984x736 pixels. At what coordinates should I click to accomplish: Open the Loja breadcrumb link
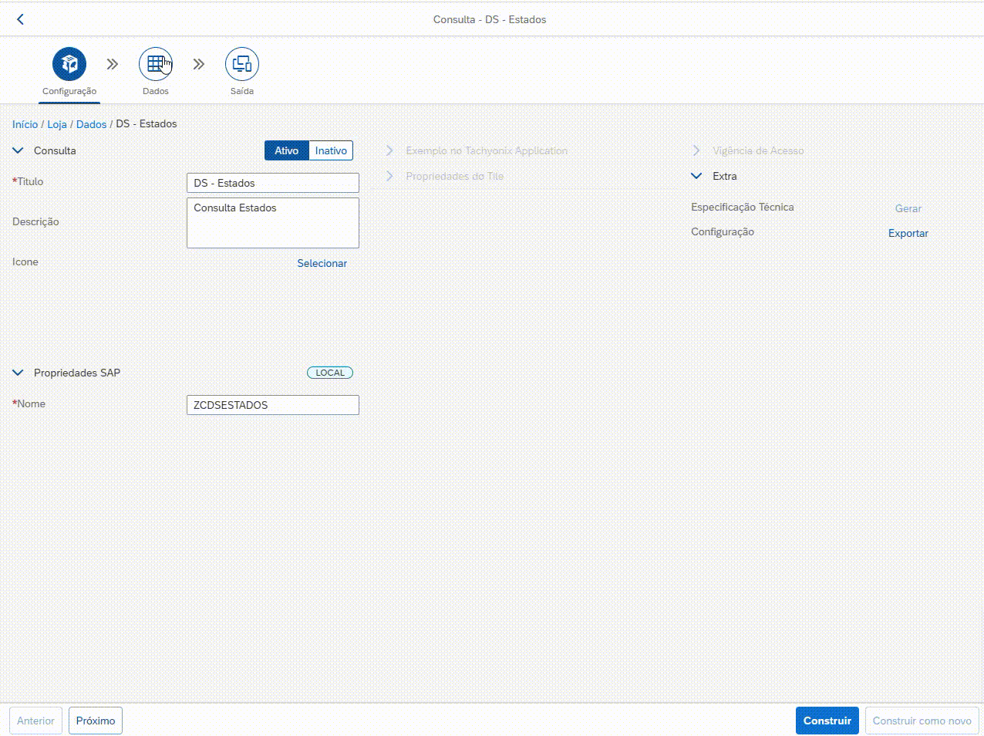point(57,124)
